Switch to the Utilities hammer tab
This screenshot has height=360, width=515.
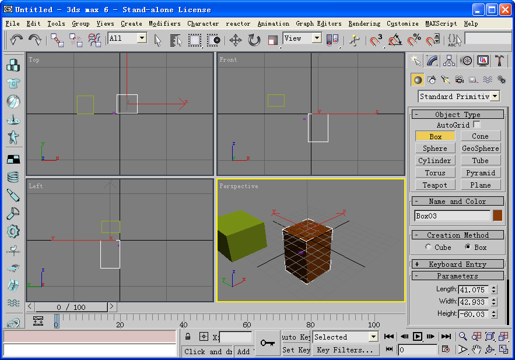tap(500, 61)
